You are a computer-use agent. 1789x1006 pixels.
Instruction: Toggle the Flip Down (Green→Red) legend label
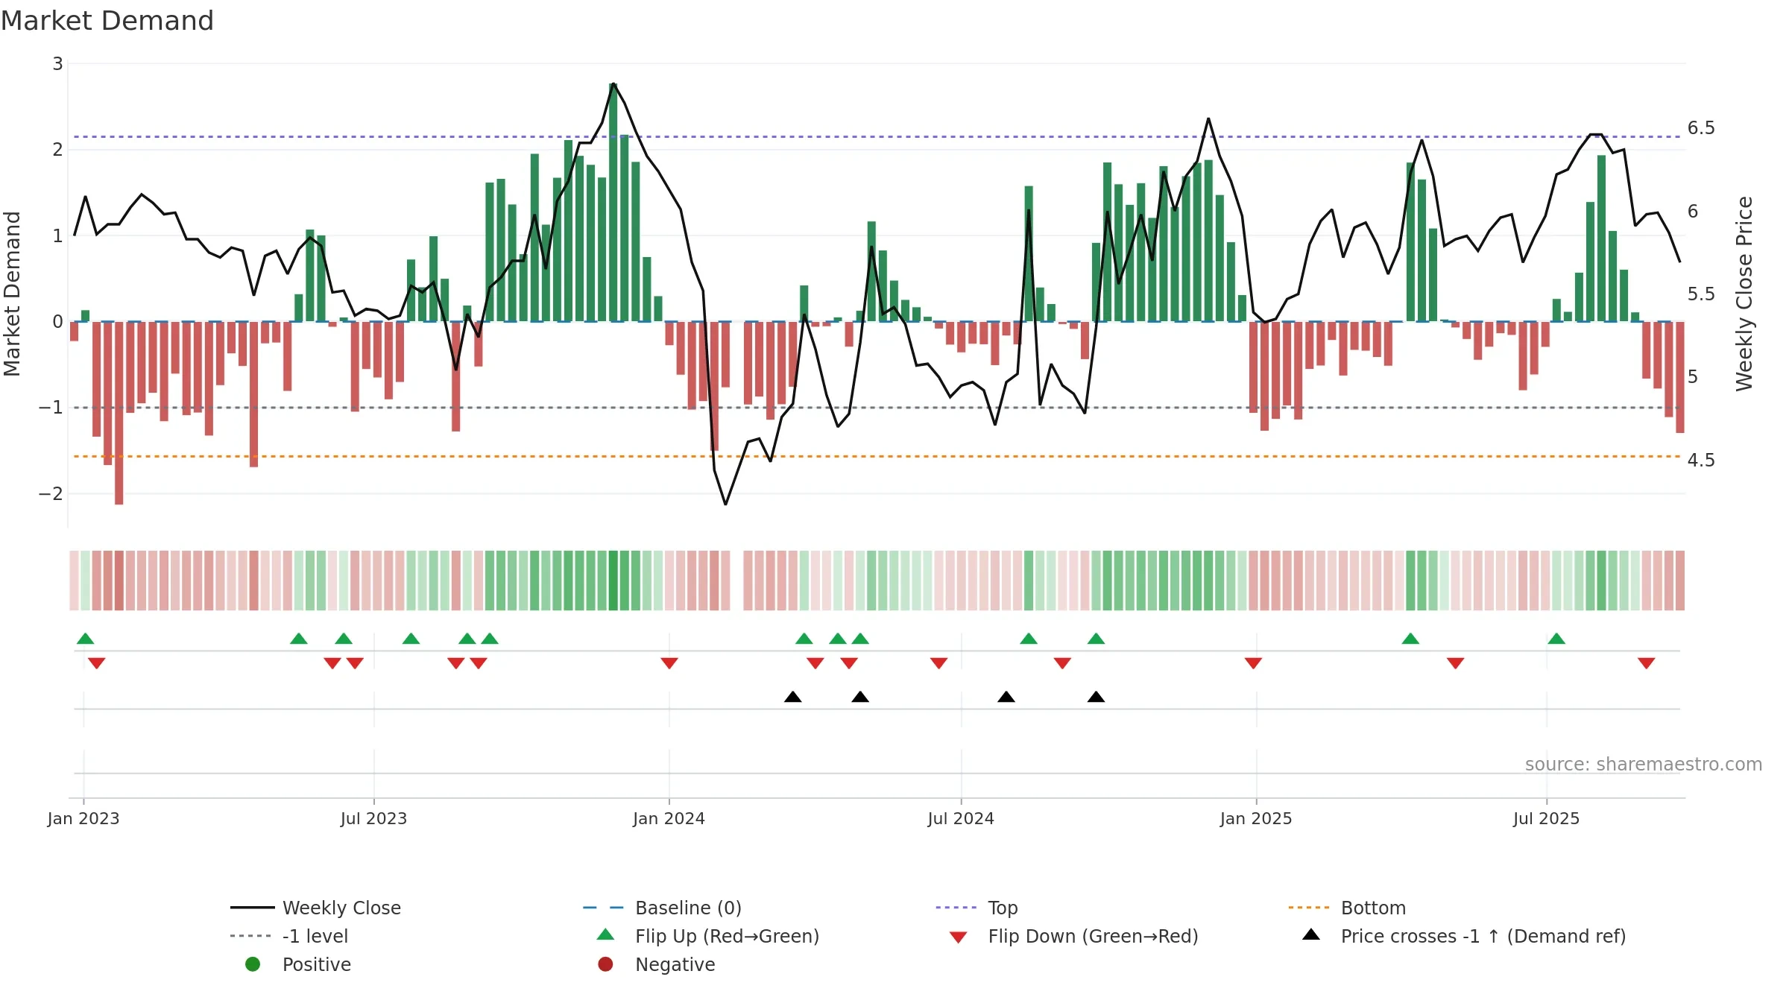(x=1093, y=936)
